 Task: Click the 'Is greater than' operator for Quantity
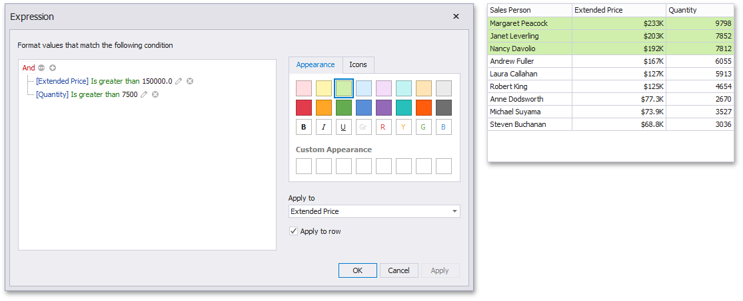[95, 94]
